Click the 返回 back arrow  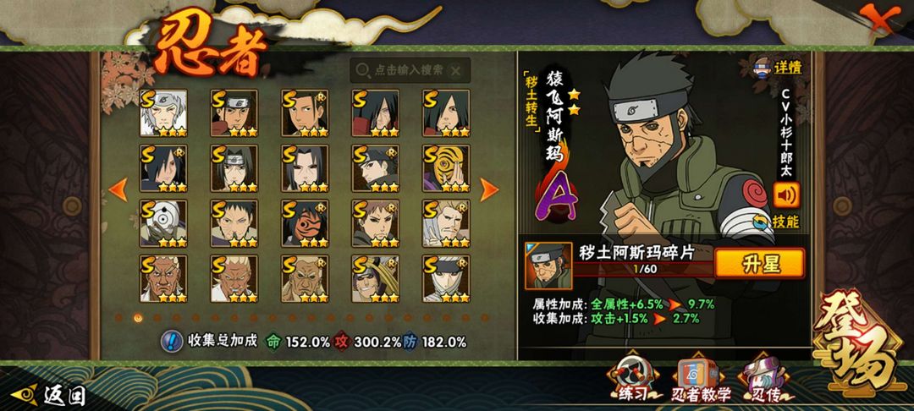coord(48,395)
